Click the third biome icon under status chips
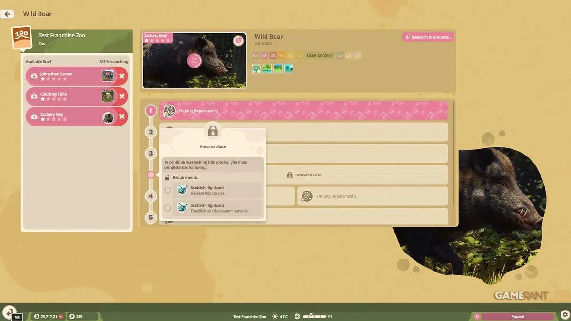571x321 pixels. point(278,69)
